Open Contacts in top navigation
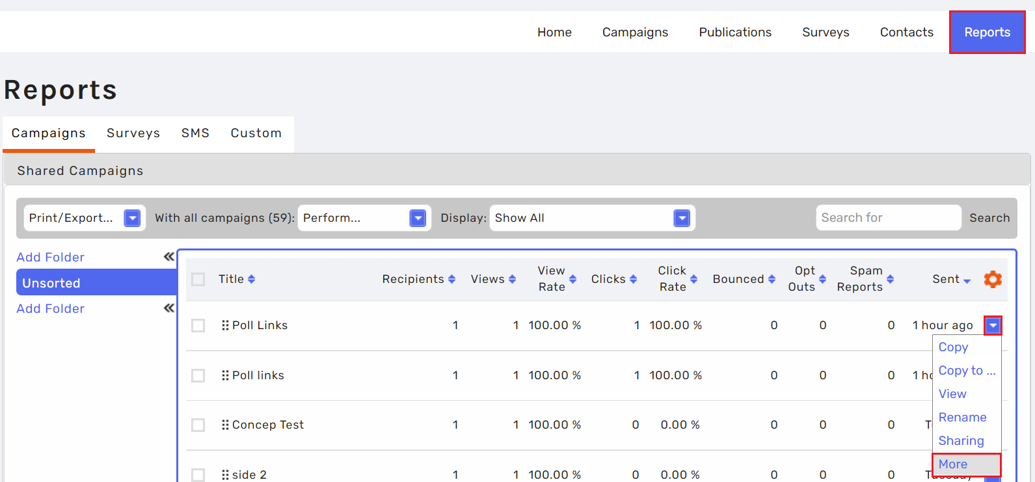Image resolution: width=1035 pixels, height=482 pixels. (x=906, y=32)
